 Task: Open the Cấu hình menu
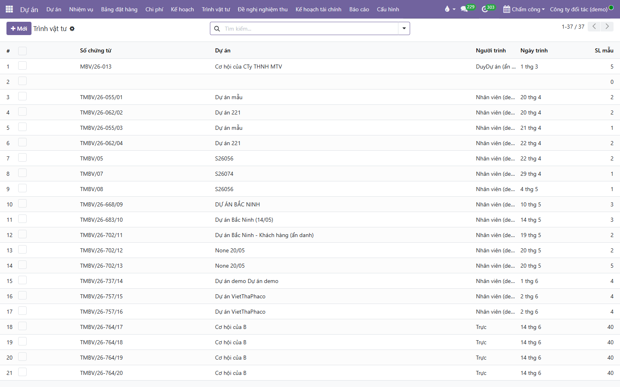coord(388,9)
